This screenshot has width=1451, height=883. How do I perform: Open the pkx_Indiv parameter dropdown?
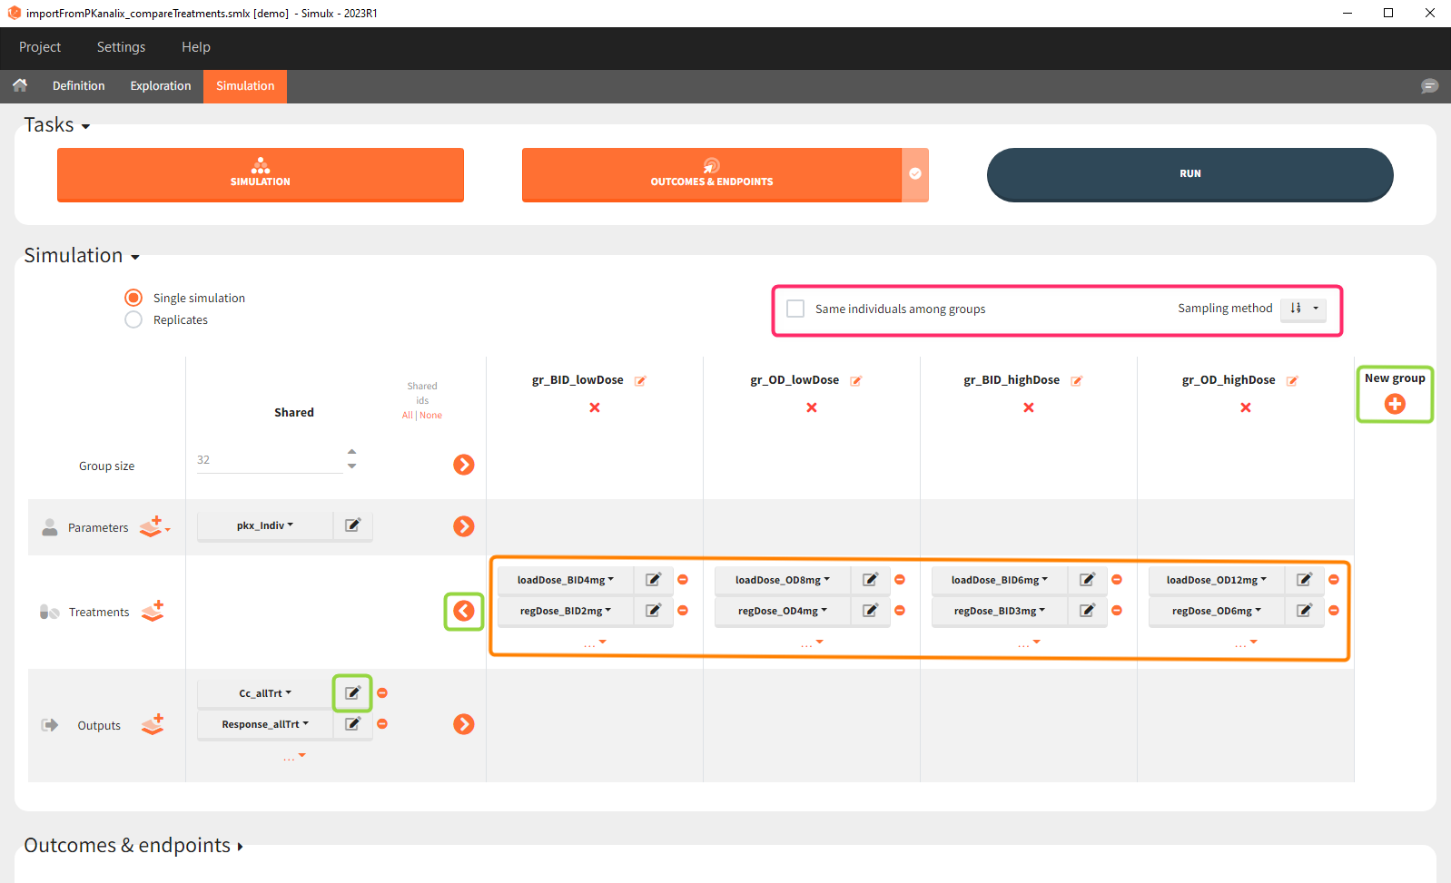(x=264, y=525)
